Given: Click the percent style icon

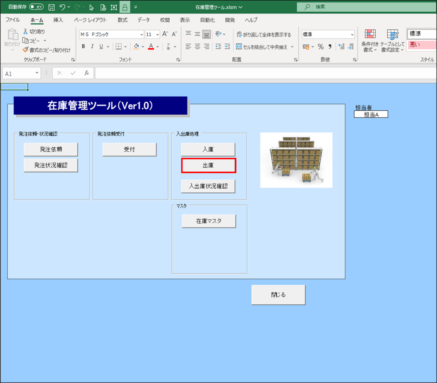Looking at the screenshot, I should (320, 46).
